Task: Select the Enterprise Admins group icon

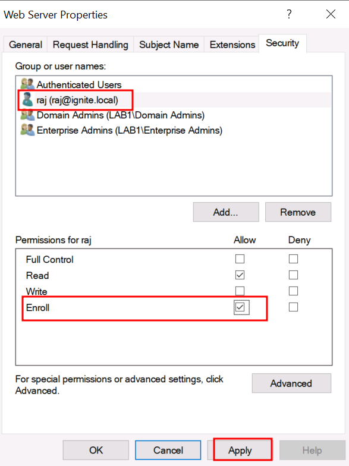Action: coord(27,130)
